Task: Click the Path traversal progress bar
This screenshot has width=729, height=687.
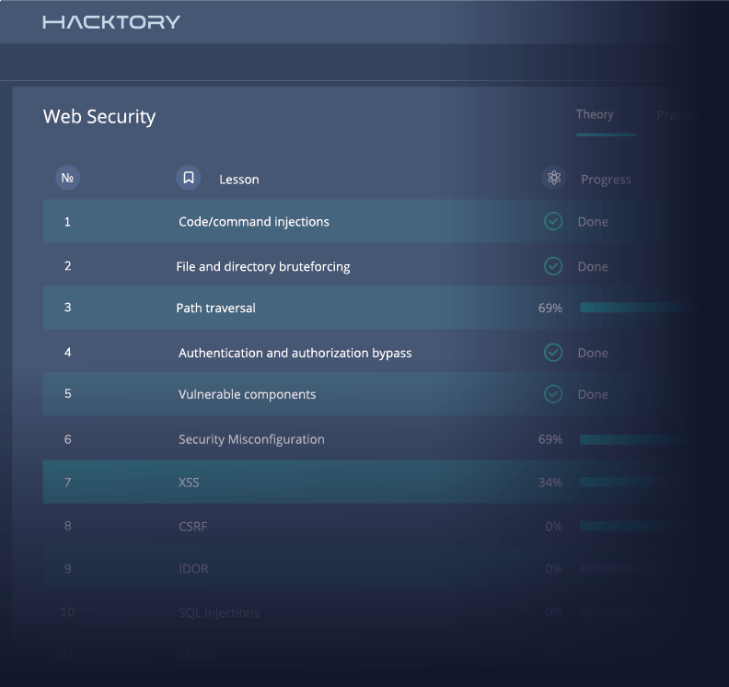Action: (x=637, y=307)
